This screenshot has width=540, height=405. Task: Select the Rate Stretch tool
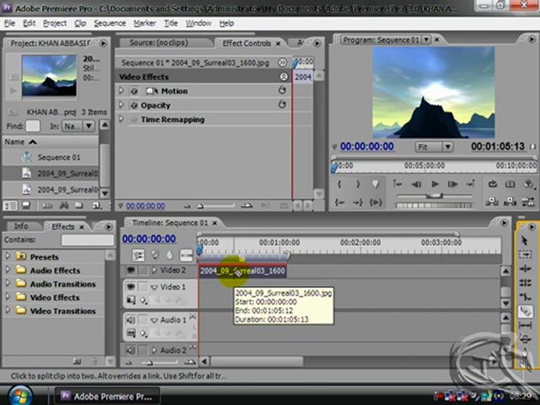click(x=524, y=297)
